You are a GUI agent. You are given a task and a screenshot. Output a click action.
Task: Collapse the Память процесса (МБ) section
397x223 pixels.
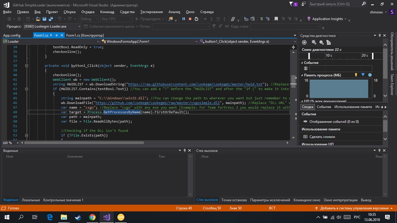tap(302, 75)
